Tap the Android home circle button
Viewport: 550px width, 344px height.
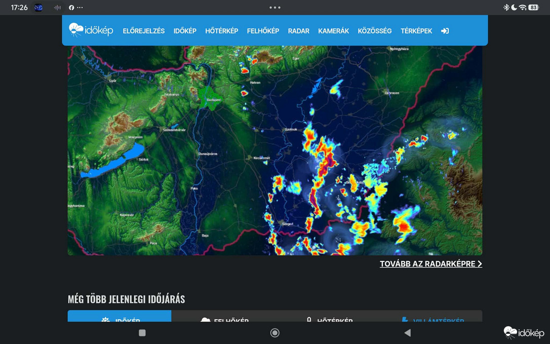[275, 333]
